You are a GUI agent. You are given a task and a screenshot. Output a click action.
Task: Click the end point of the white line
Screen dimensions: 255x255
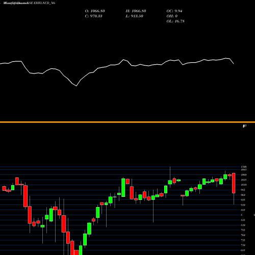pos(234,64)
